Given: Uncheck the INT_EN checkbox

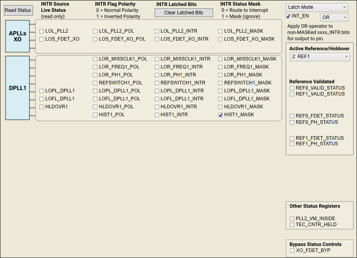Looking at the screenshot, I should coord(288,16).
